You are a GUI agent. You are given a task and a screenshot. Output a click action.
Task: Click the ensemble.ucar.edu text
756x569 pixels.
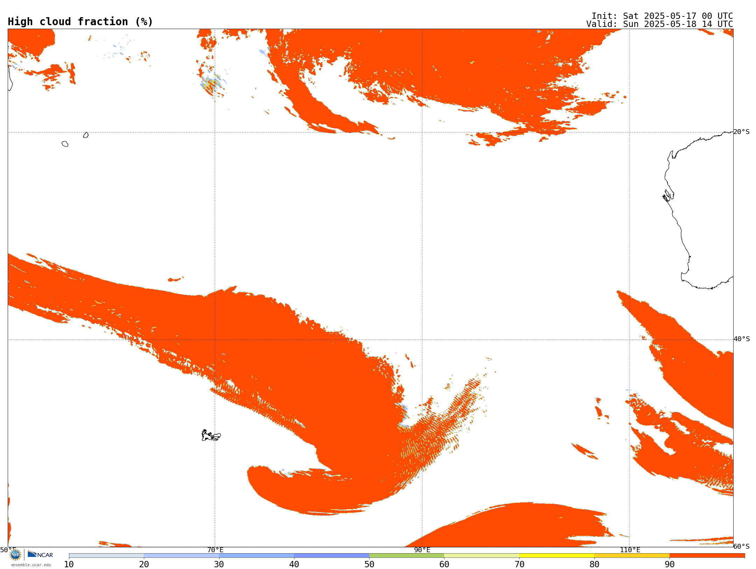(x=31, y=565)
